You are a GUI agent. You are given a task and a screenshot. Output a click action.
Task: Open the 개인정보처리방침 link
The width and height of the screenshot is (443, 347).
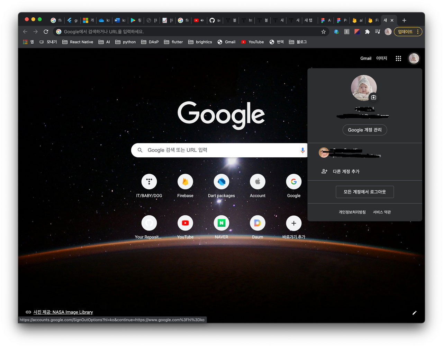(x=352, y=212)
